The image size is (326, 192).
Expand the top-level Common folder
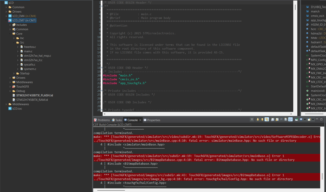click(6, 7)
